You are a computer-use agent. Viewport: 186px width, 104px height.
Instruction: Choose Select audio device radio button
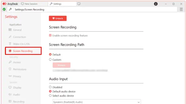click(50, 96)
